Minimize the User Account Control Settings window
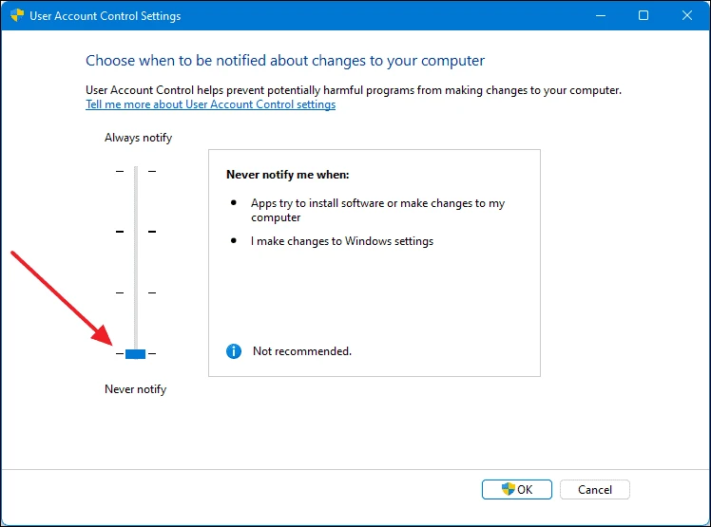This screenshot has width=711, height=527. click(x=601, y=15)
